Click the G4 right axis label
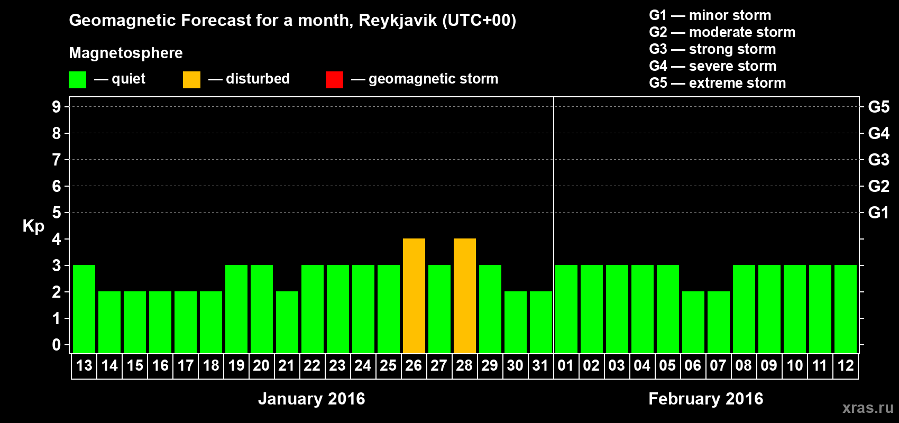Screen dimensions: 899x423 pos(879,133)
